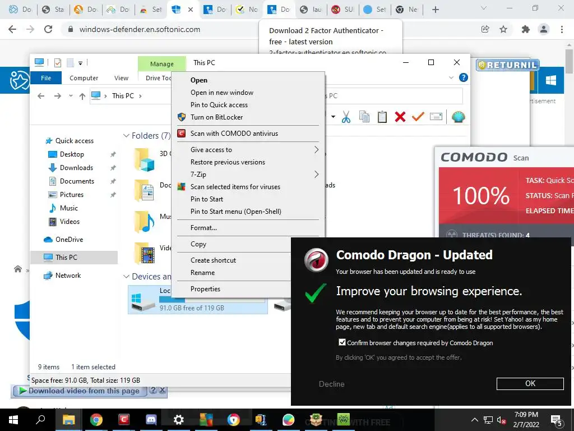Click the scissors Cut icon in Explorer toolbar
The width and height of the screenshot is (574, 431).
346,117
